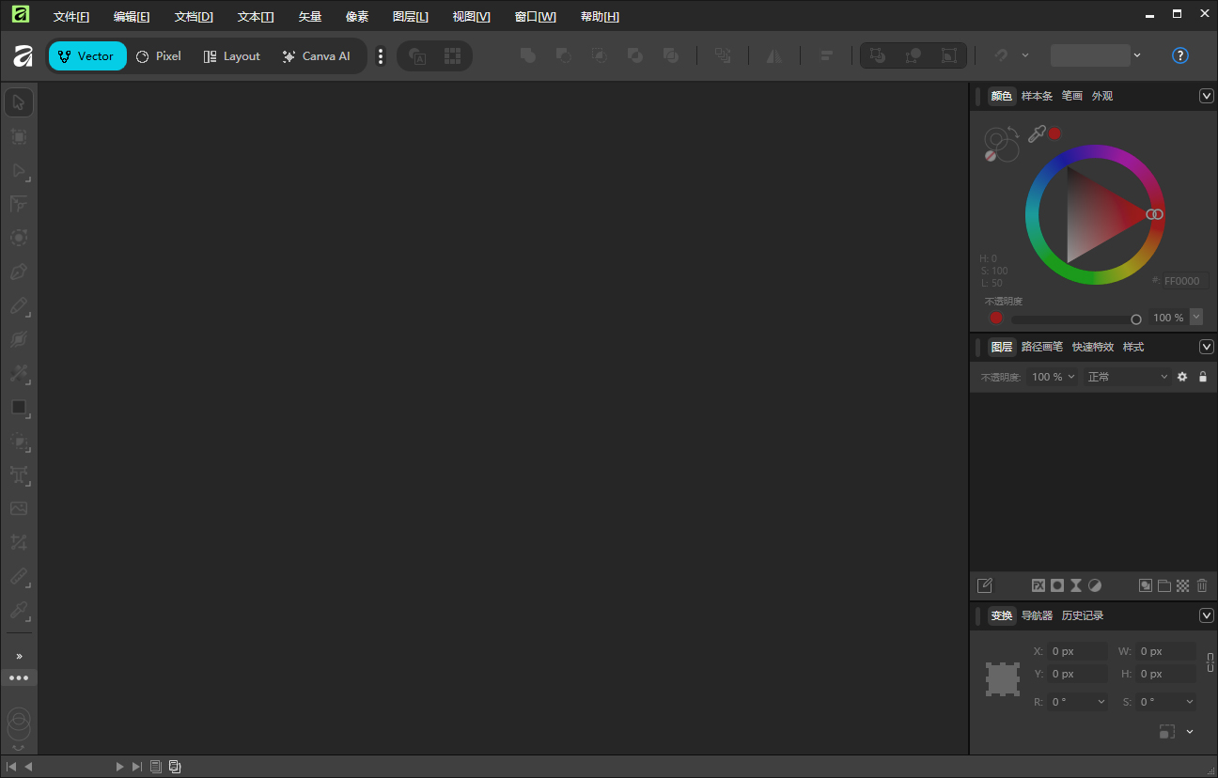Pick a color with the eyedropper icon

click(x=1037, y=133)
